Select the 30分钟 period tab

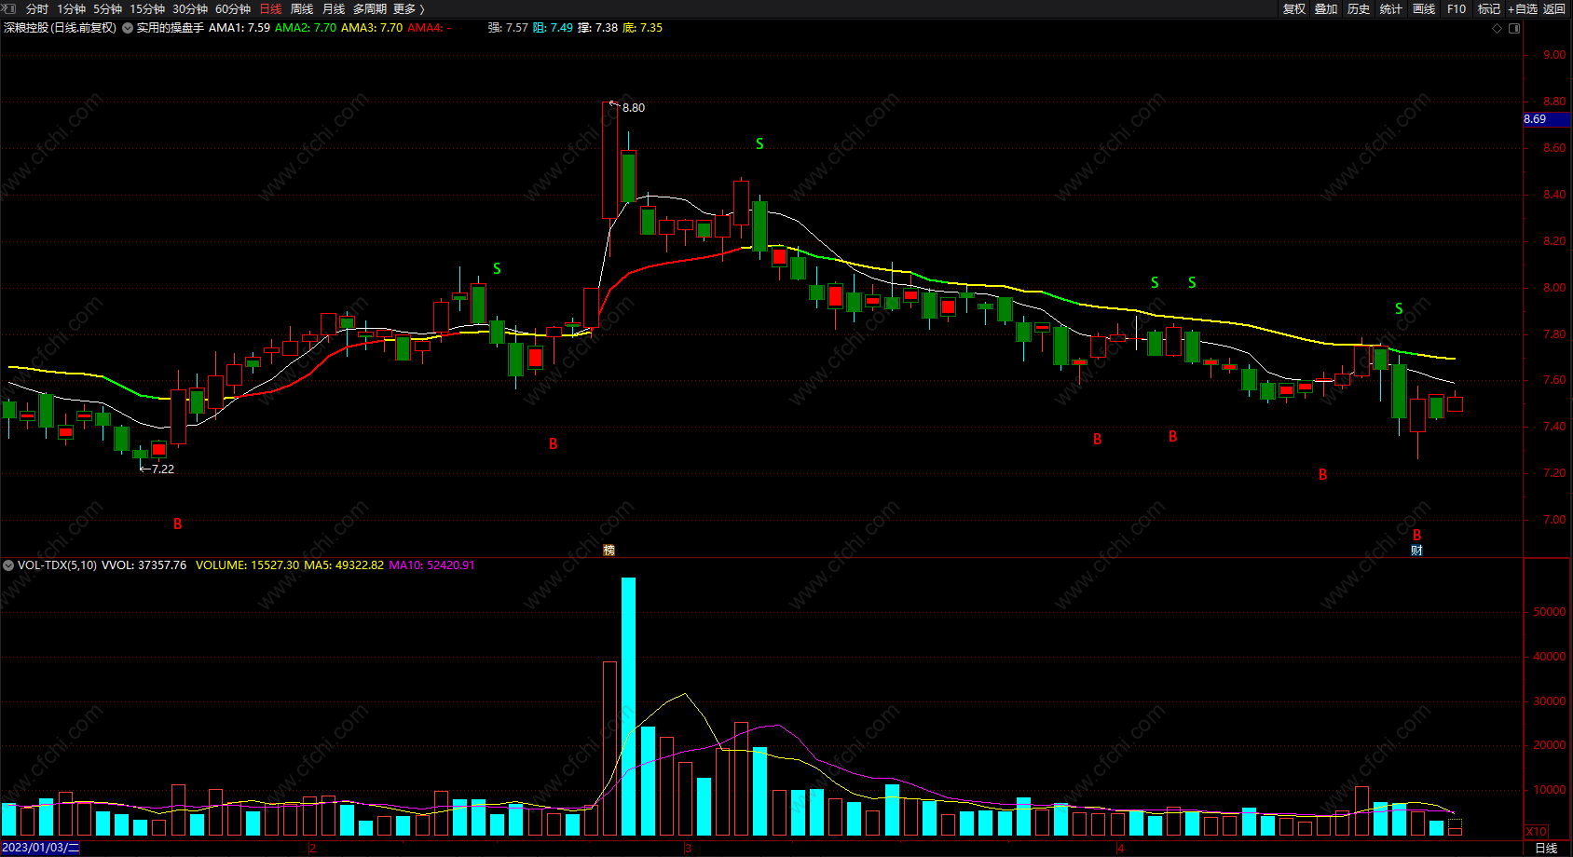pos(190,8)
